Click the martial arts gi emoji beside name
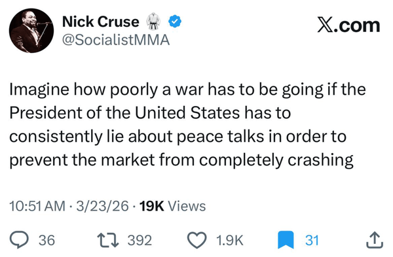This screenshot has width=393, height=257. pyautogui.click(x=153, y=22)
